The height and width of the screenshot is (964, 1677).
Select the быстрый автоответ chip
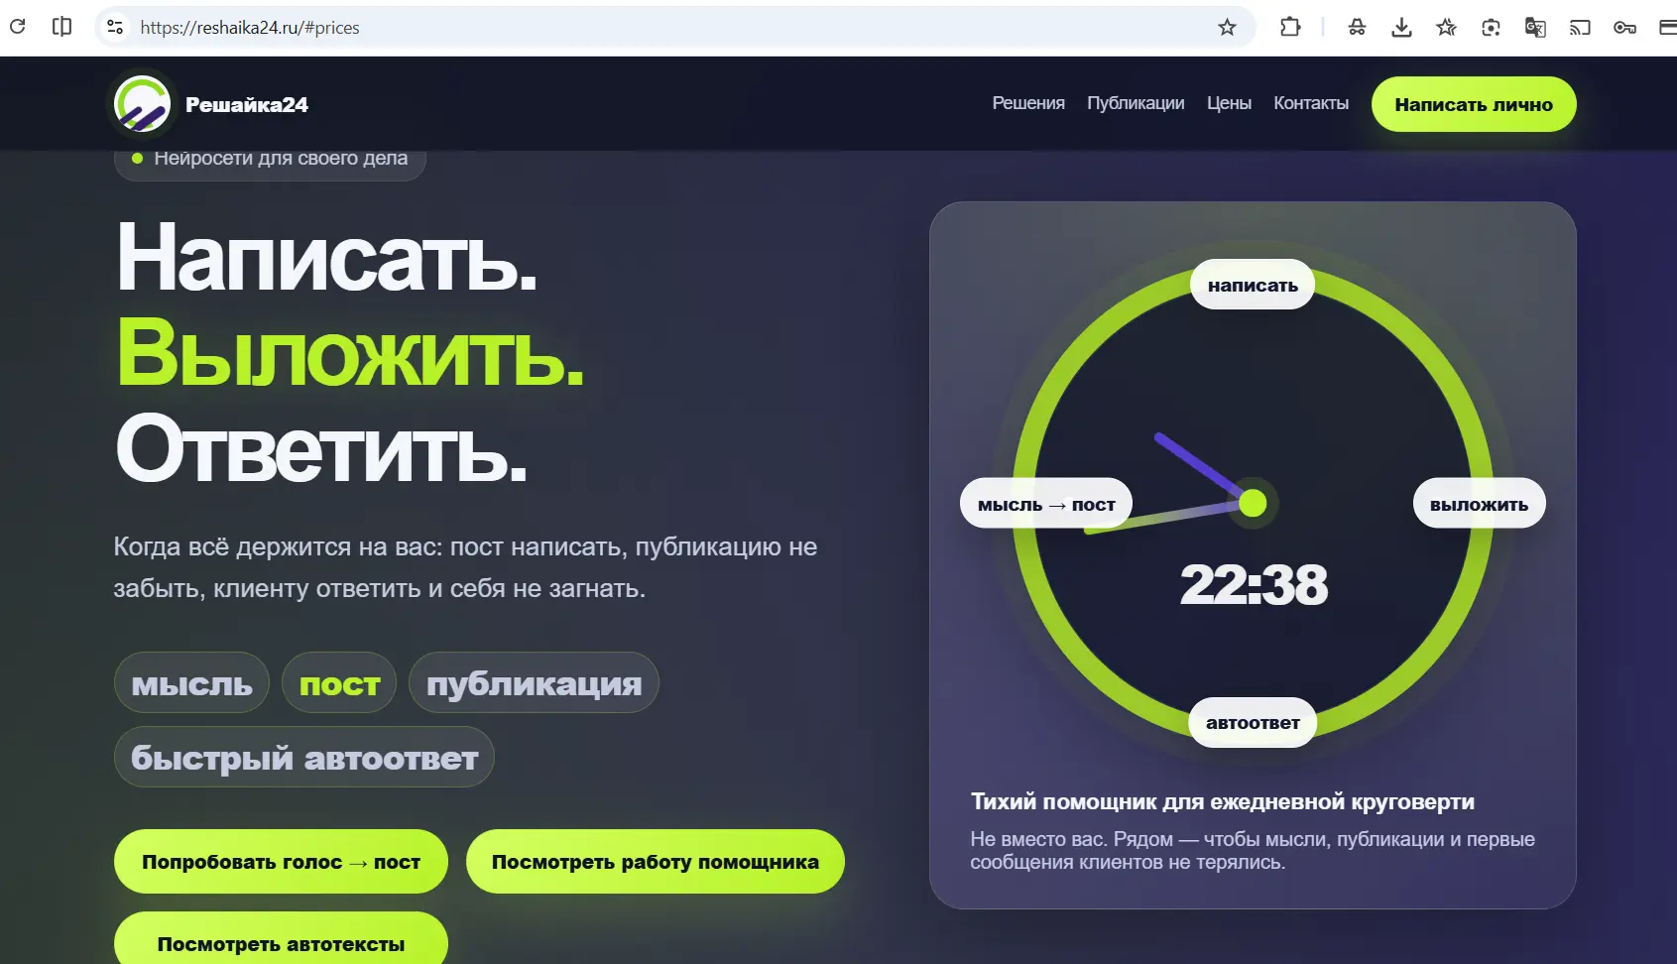click(x=304, y=757)
